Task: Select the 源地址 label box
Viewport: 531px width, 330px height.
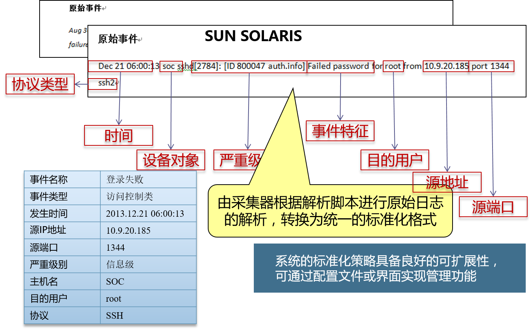Action: pyautogui.click(x=447, y=182)
